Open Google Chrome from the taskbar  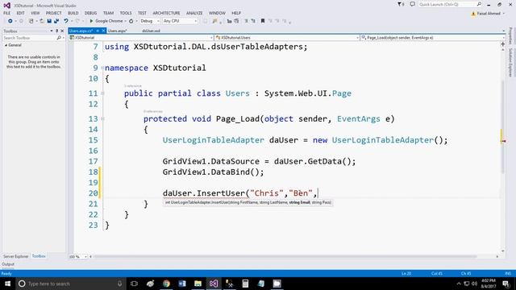(166, 284)
